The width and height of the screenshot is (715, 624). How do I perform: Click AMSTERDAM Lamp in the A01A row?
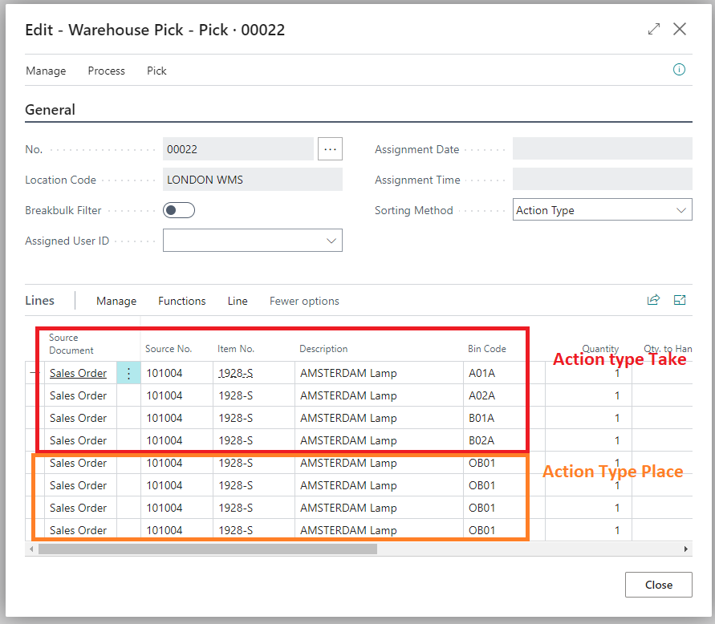348,373
